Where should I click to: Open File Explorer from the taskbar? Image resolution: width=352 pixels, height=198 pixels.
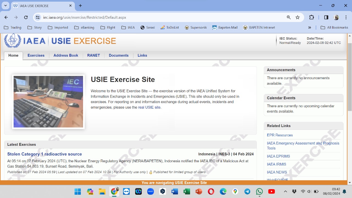[102, 191]
